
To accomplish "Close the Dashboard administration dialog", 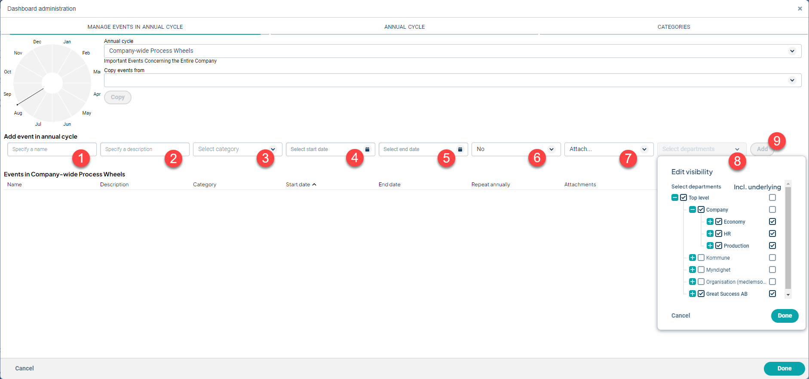I will point(800,9).
